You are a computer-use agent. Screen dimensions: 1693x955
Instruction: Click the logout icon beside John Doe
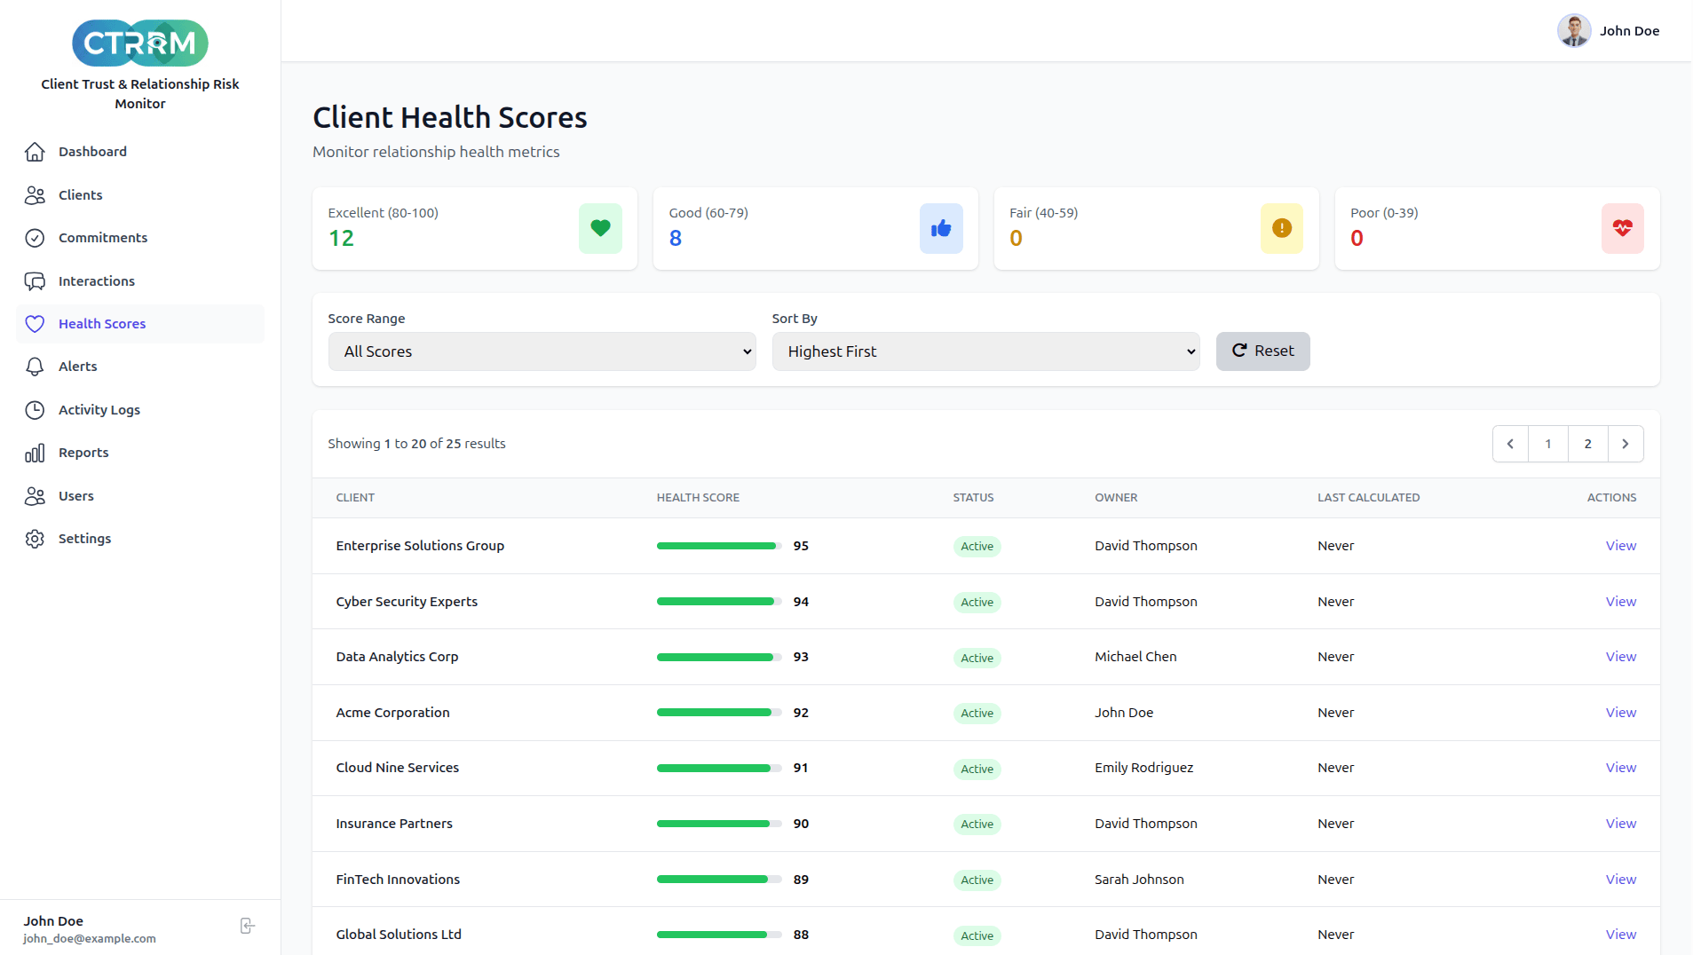tap(248, 927)
